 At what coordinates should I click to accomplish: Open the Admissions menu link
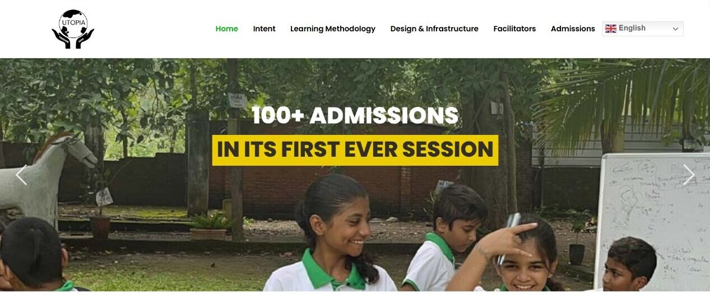pos(573,29)
